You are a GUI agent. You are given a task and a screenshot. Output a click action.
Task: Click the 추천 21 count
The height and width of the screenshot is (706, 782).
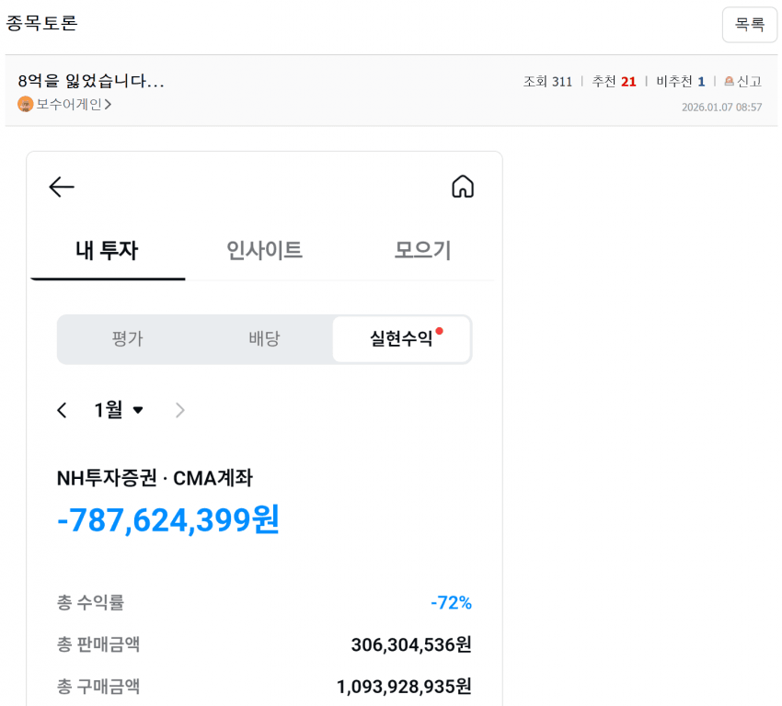click(614, 82)
